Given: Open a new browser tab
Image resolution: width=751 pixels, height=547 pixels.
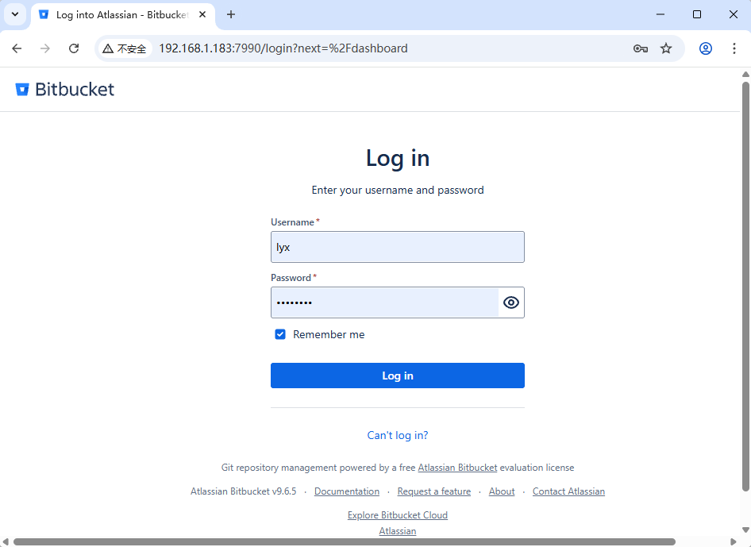Looking at the screenshot, I should point(231,15).
